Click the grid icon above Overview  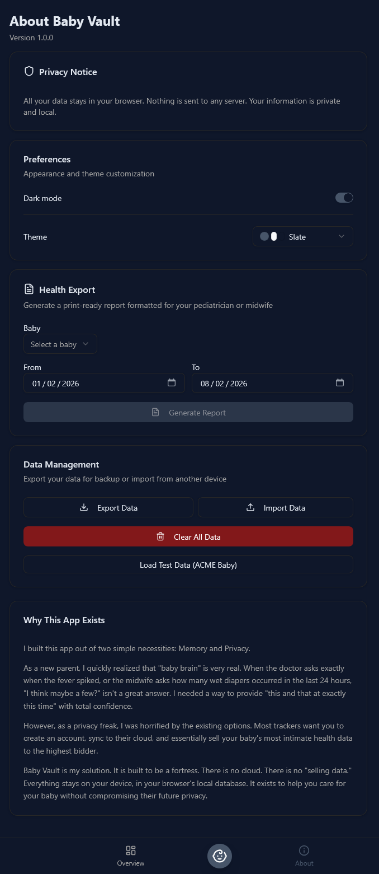(130, 850)
